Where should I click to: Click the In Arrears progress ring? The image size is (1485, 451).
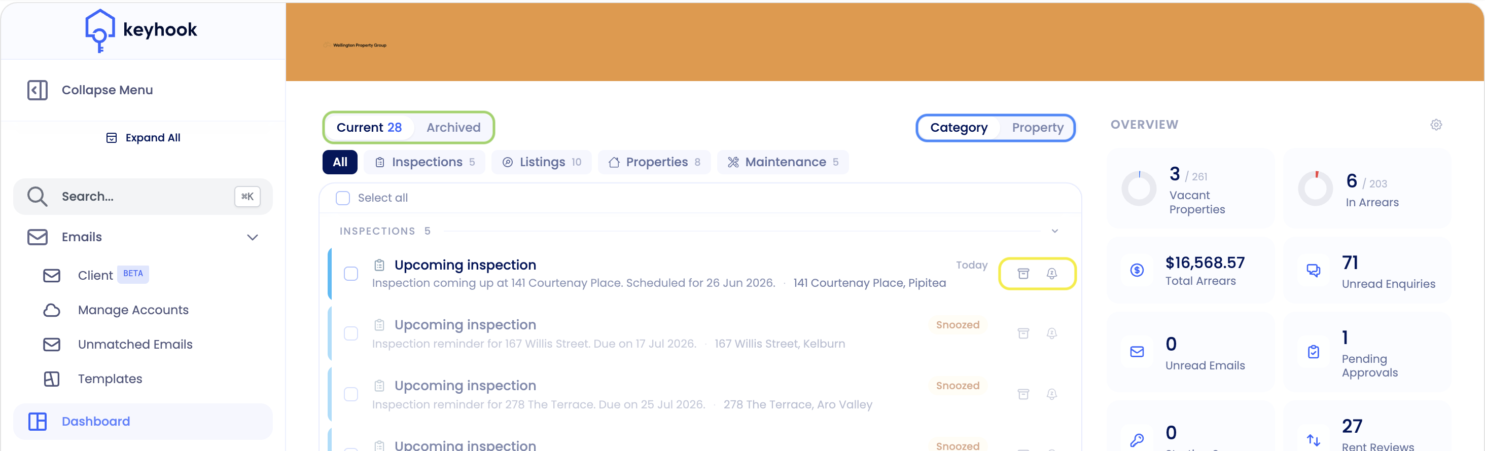1315,189
